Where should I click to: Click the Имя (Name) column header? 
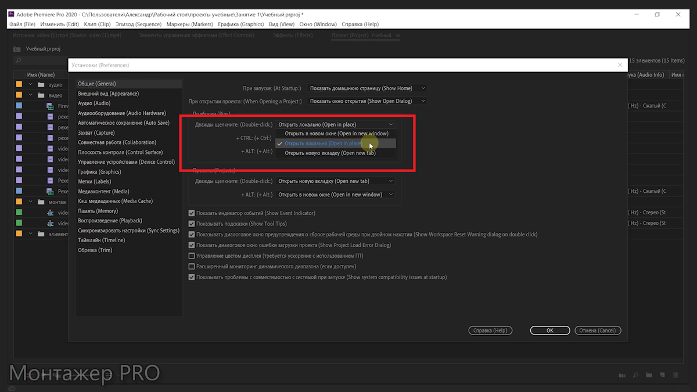41,75
